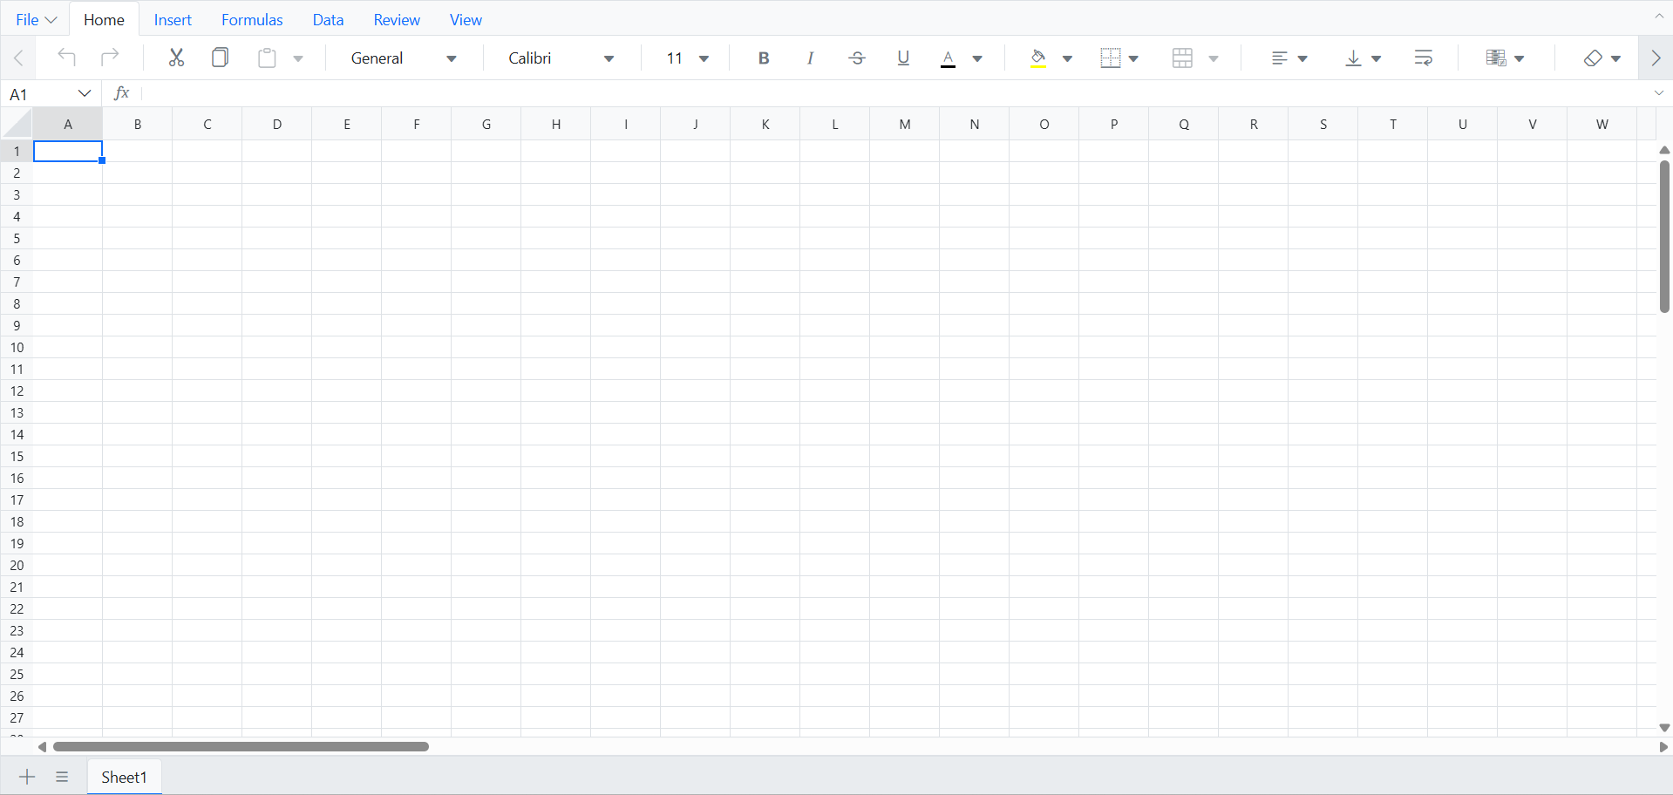
Task: Click the Redo icon
Action: [x=110, y=58]
